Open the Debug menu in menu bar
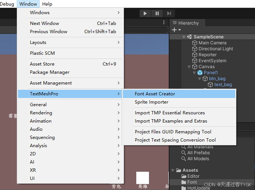This screenshot has height=190, width=255. tap(7, 4)
